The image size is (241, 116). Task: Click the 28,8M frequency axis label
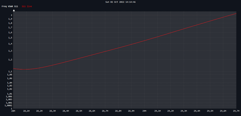(118, 111)
